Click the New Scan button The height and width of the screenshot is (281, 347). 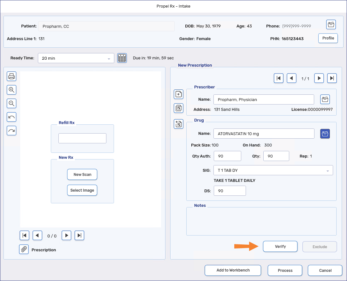pos(82,174)
